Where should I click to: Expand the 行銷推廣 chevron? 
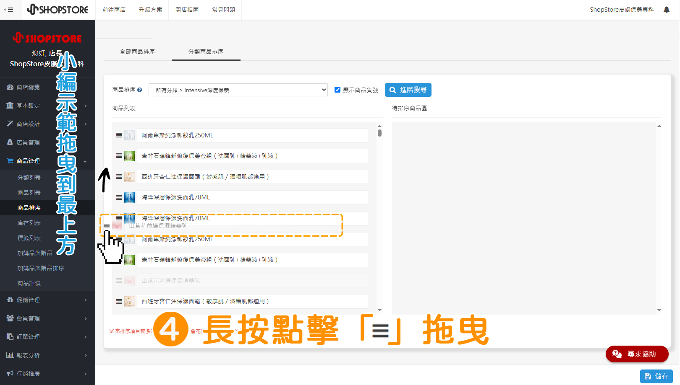(86, 374)
